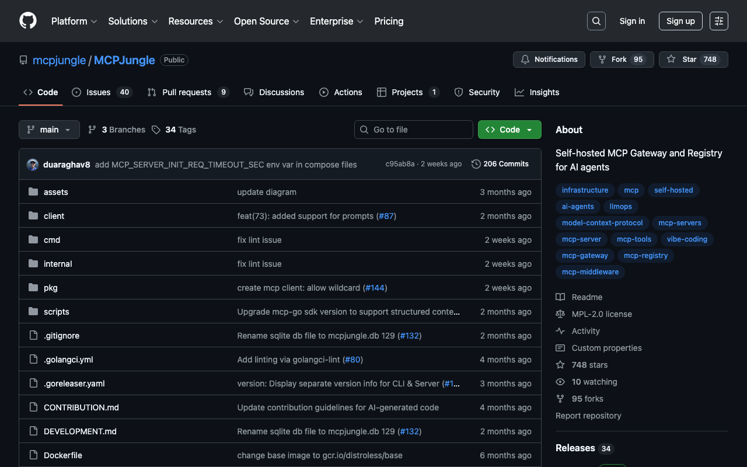Expand the main branch dropdown
This screenshot has width=747, height=467.
click(x=49, y=130)
